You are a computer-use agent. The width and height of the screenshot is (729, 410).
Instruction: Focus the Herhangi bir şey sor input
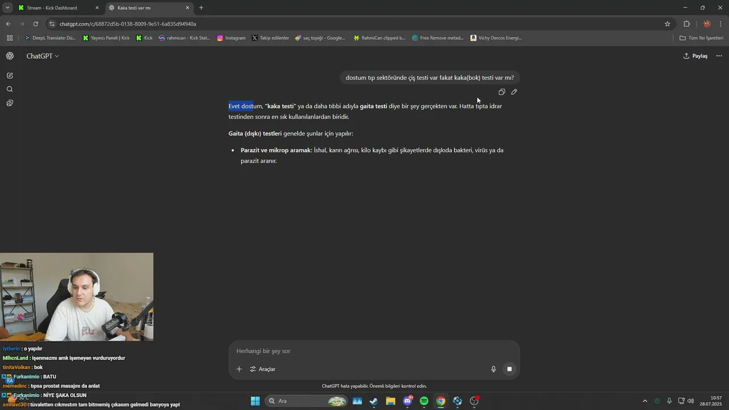click(x=374, y=351)
